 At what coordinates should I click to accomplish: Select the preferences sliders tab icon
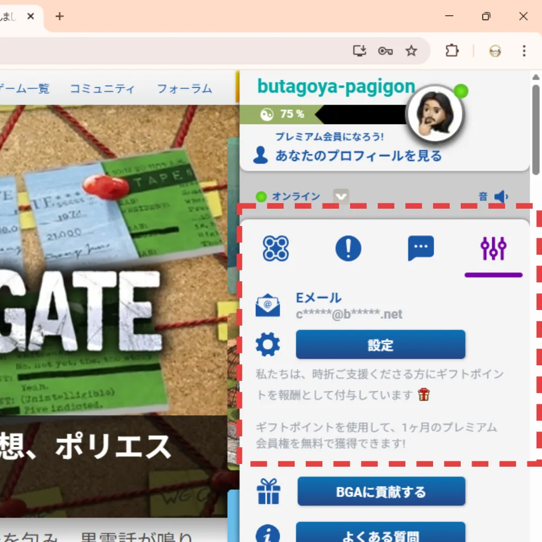coord(494,248)
